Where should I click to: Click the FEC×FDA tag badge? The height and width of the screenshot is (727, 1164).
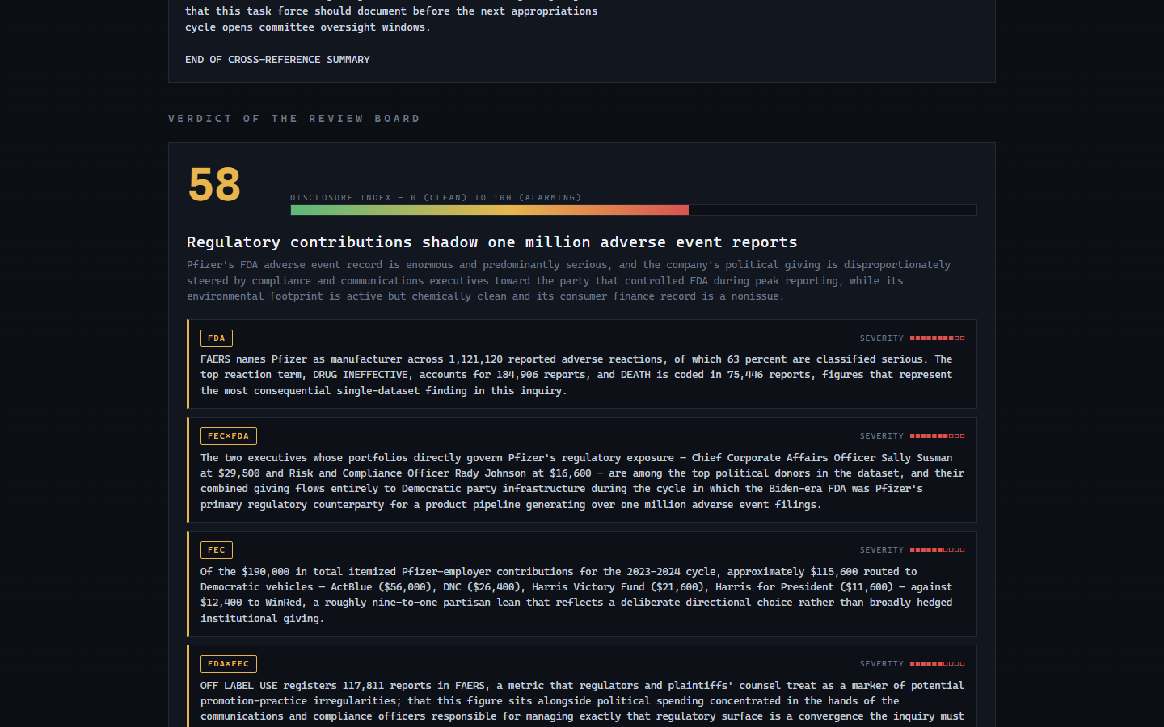(228, 436)
